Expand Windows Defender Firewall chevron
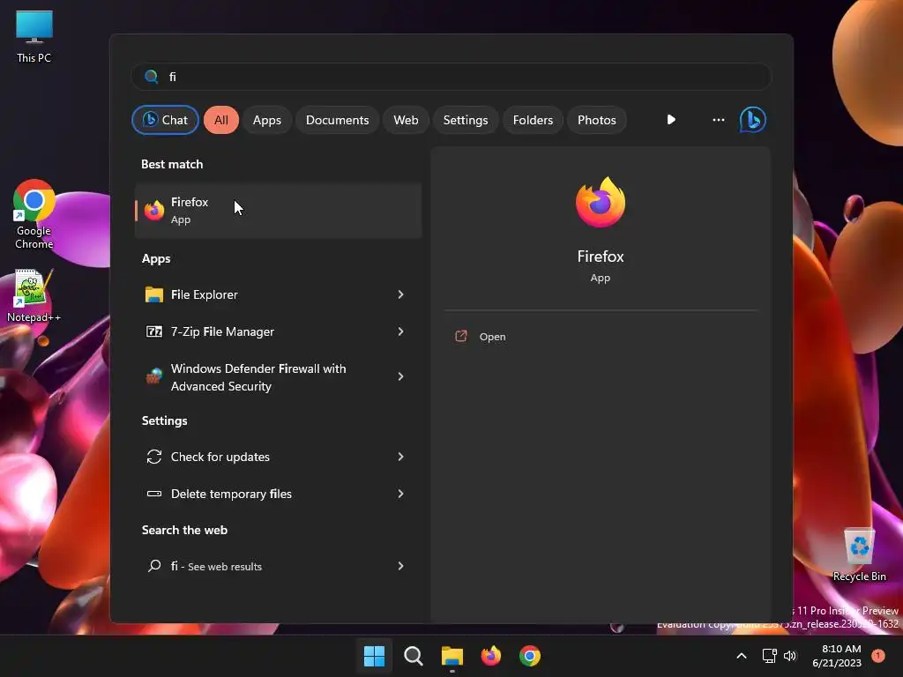The width and height of the screenshot is (903, 677). coord(401,376)
